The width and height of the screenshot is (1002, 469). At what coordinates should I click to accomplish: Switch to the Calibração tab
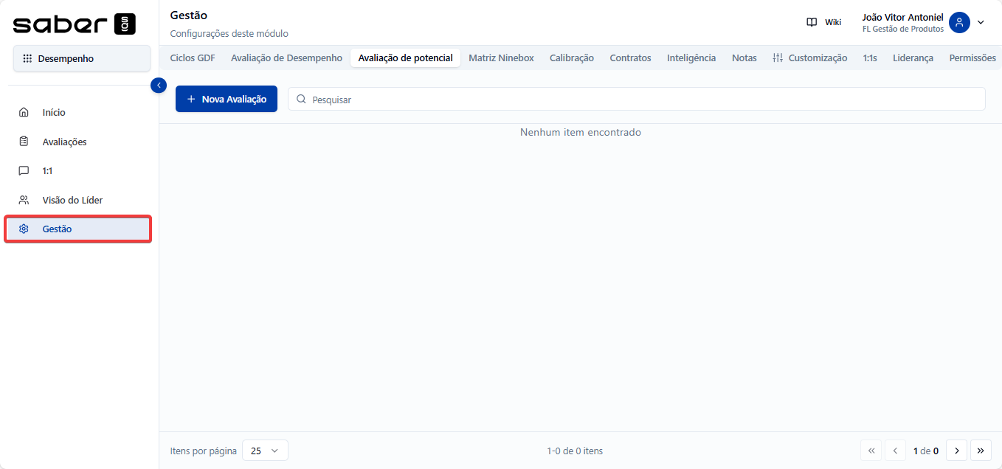tap(571, 58)
